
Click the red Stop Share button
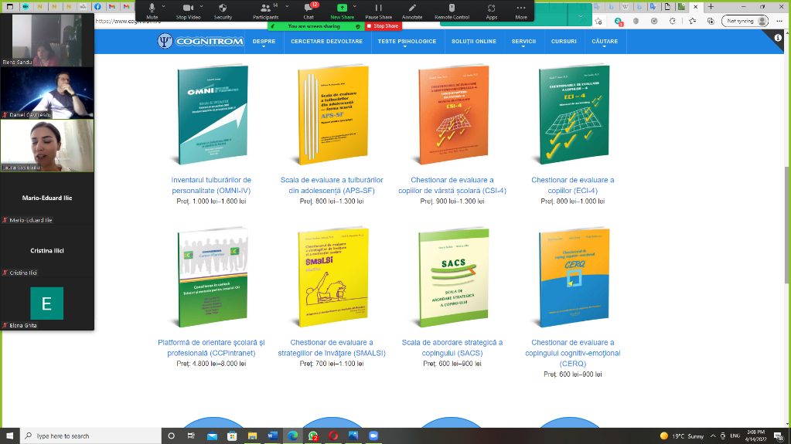tap(384, 25)
